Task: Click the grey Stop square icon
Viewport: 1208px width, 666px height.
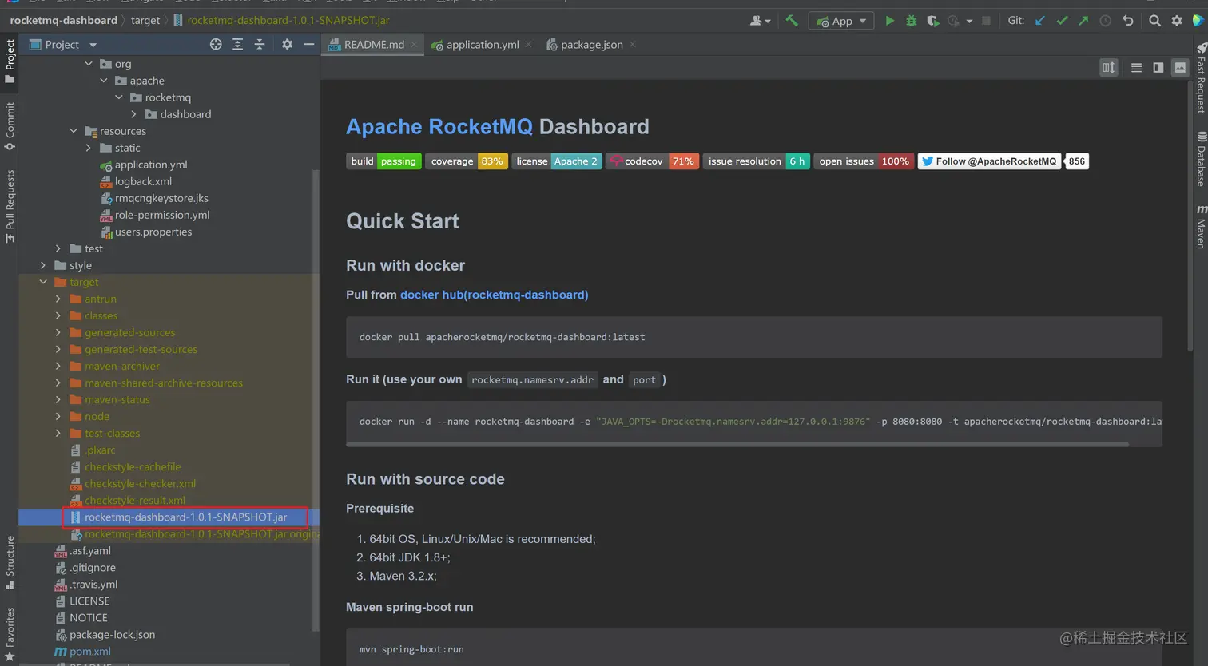Action: point(986,21)
